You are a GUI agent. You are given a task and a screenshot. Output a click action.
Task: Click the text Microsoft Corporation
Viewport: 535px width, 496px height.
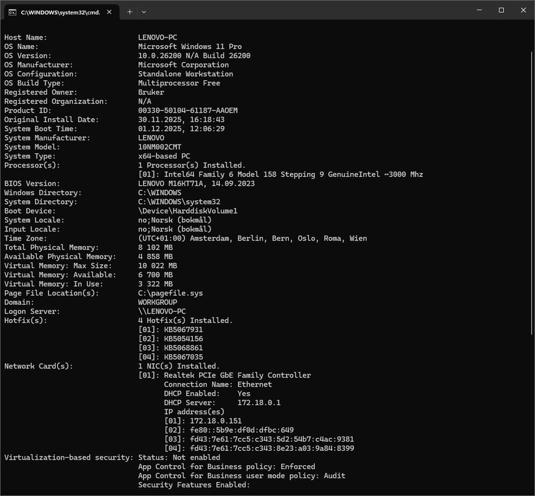pyautogui.click(x=183, y=65)
